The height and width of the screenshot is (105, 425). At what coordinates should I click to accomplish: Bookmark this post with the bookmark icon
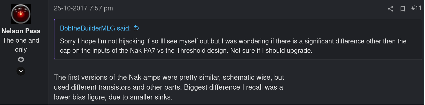403,9
